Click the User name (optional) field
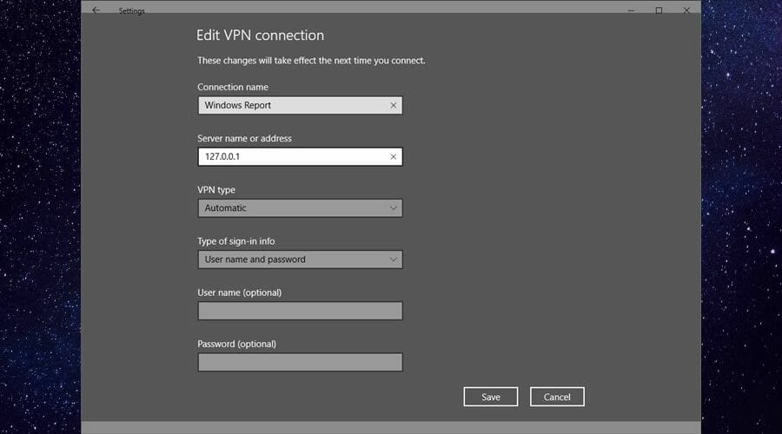 pos(300,311)
